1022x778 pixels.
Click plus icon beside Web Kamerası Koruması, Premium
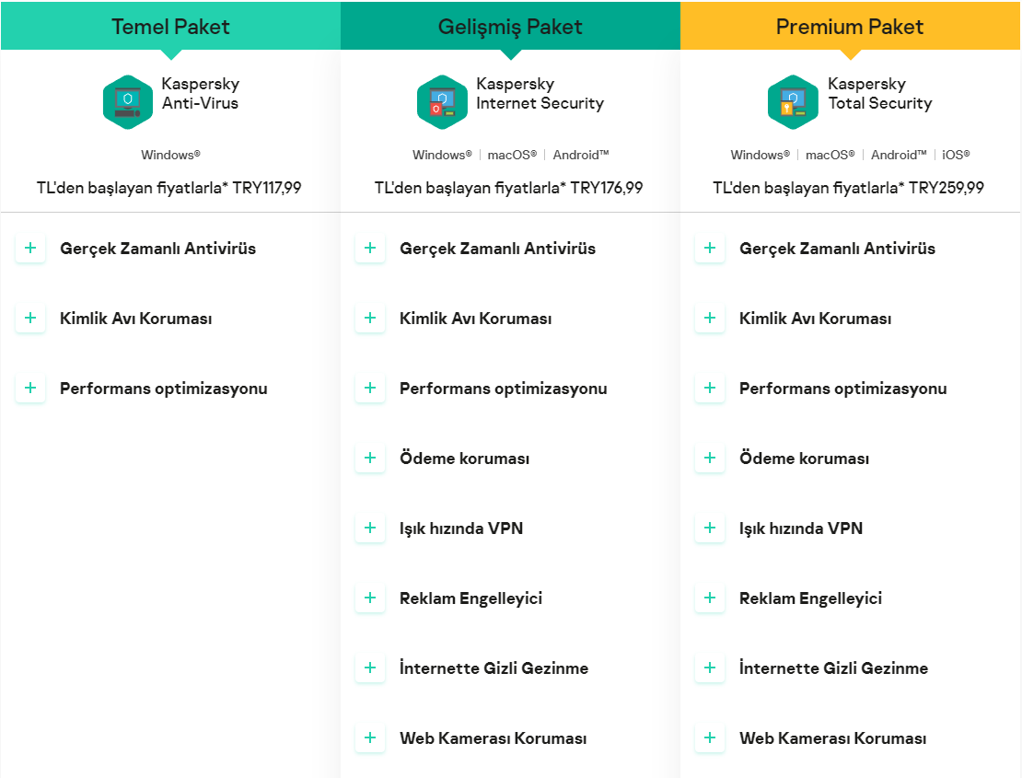[710, 738]
